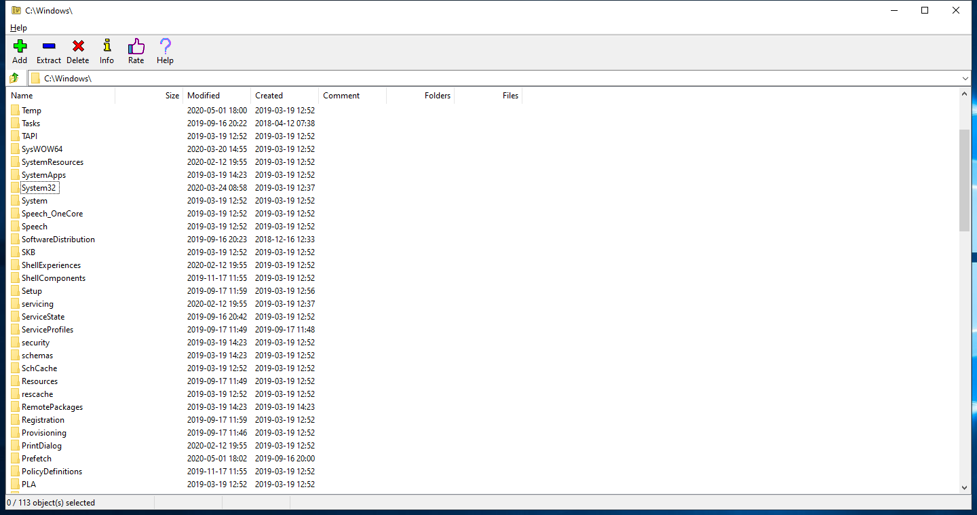Click the Registration folder name

pyautogui.click(x=43, y=420)
